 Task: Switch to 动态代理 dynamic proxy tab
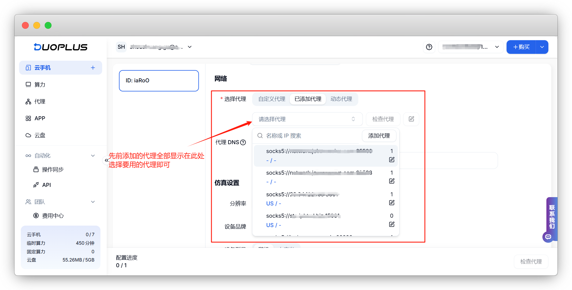click(341, 99)
